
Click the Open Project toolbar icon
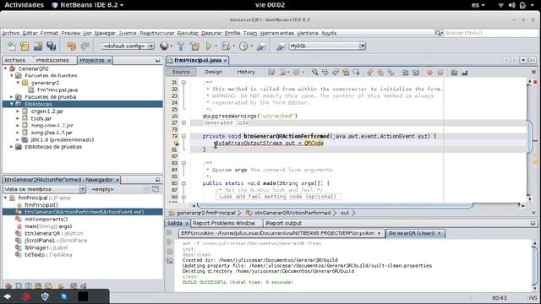pyautogui.click(x=38, y=46)
